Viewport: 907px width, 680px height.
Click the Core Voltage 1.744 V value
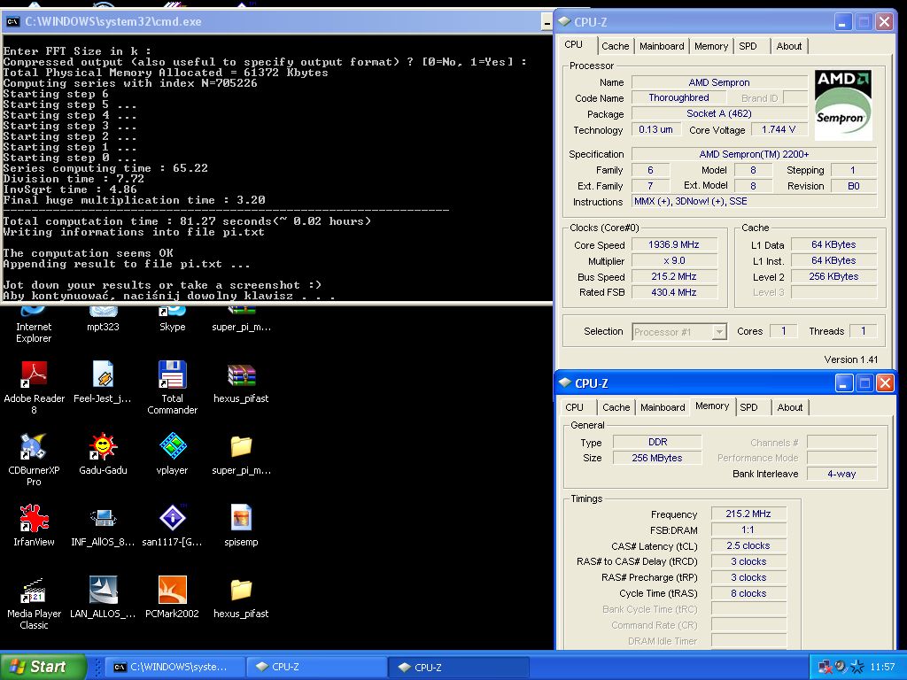coord(779,129)
